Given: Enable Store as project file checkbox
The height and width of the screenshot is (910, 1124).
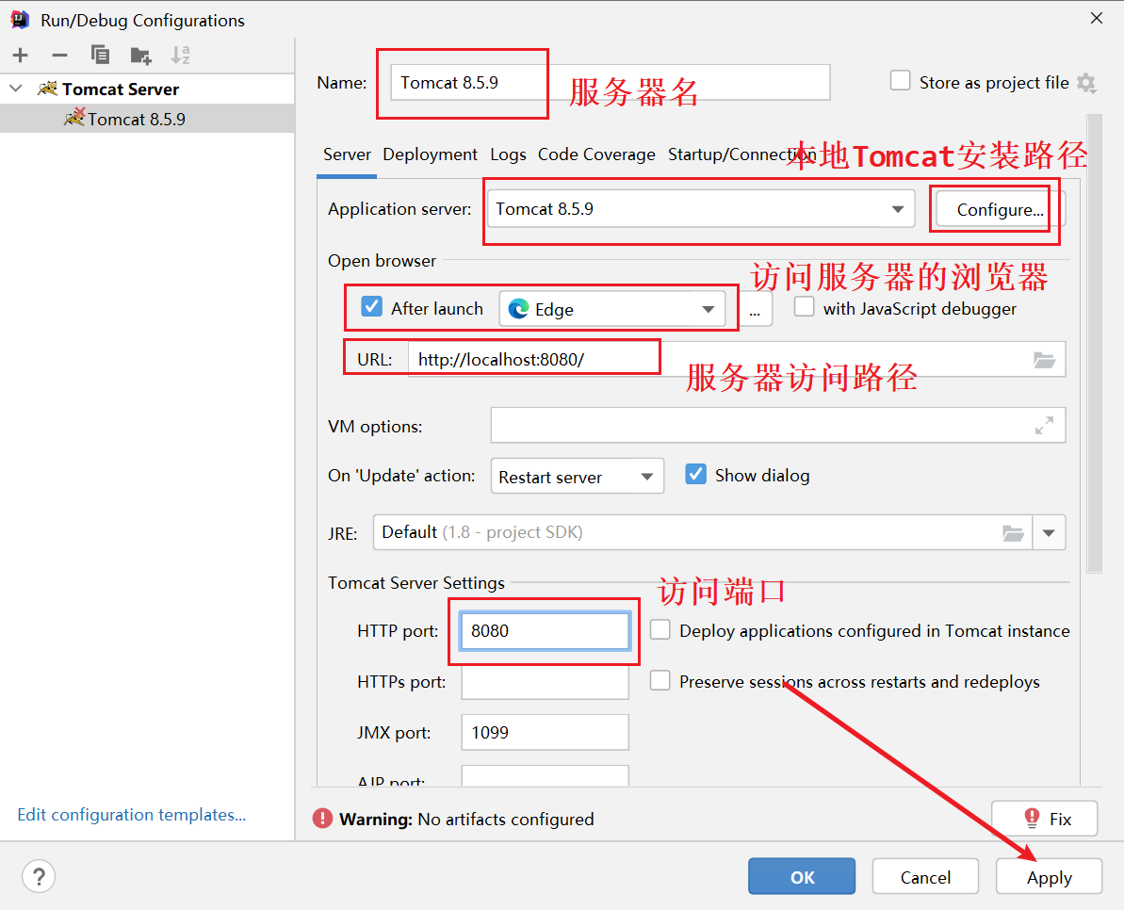Looking at the screenshot, I should 901,81.
